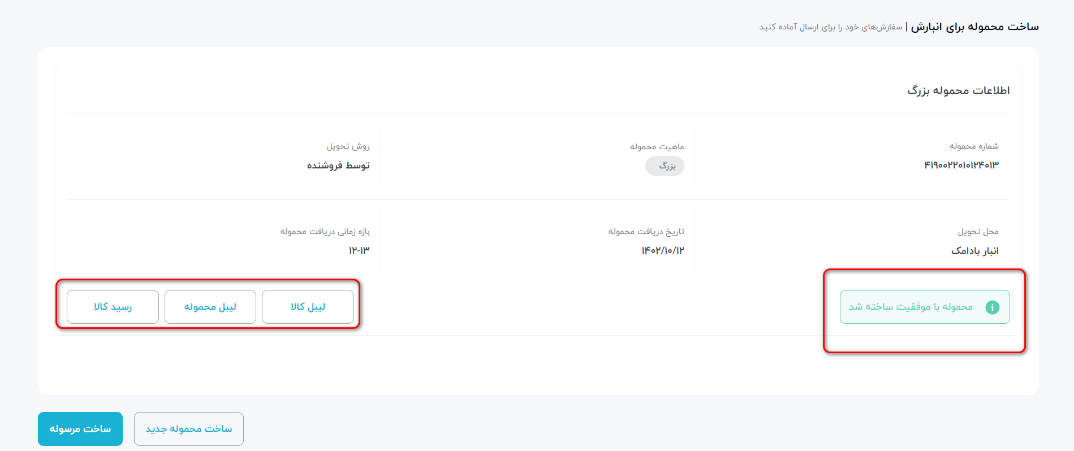
Task: Click the لیبل محموله package label button
Action: pos(210,307)
